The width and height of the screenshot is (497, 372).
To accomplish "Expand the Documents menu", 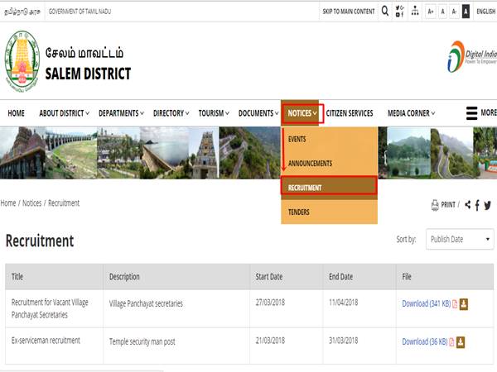I will point(258,113).
